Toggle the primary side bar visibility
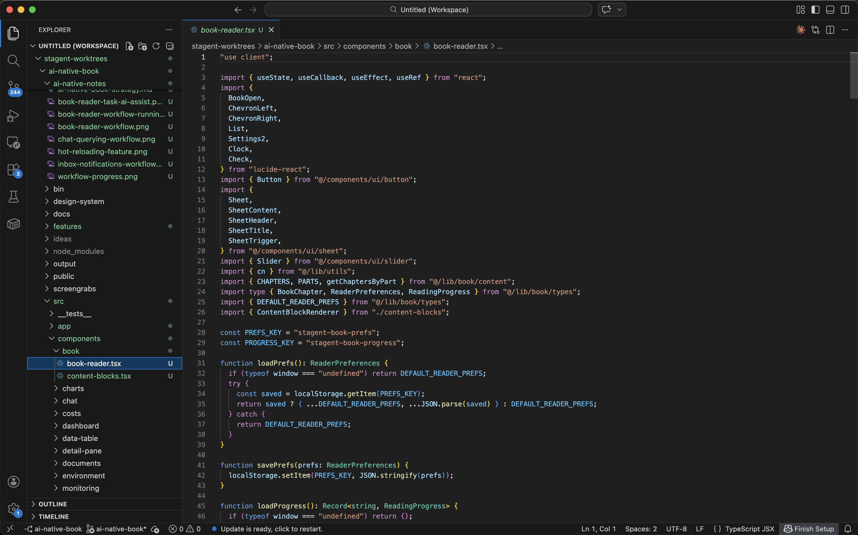 pos(815,10)
